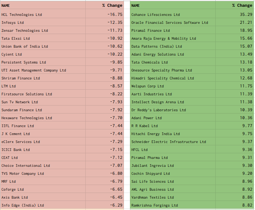The width and height of the screenshot is (255, 210).
Task: Click Axis Bank Ltd cell
Action: point(43,197)
